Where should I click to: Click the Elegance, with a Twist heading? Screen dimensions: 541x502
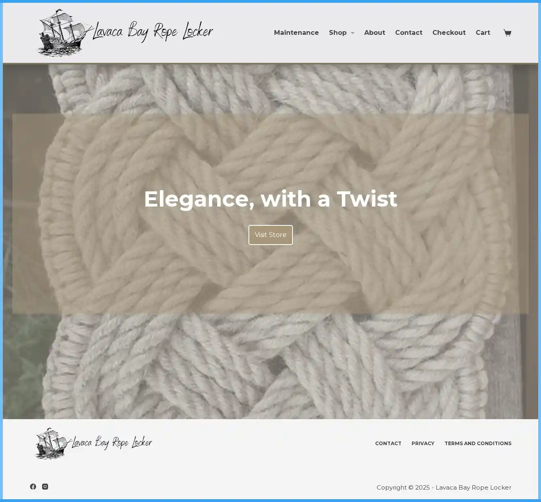(x=270, y=199)
